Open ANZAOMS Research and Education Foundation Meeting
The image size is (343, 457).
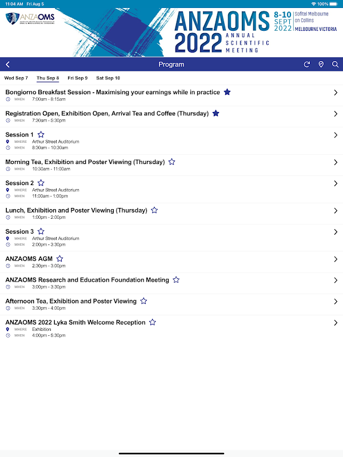[x=87, y=280]
